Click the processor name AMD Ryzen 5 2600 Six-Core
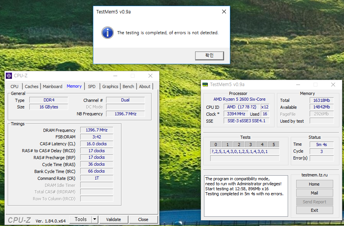 click(239, 99)
